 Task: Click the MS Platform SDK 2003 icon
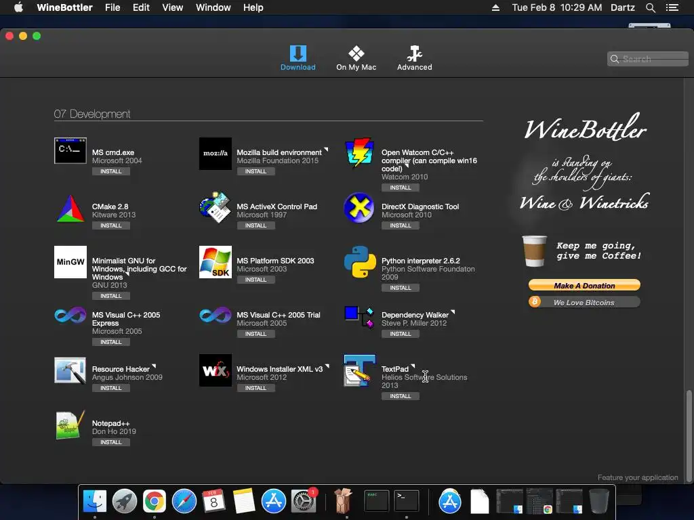click(215, 262)
